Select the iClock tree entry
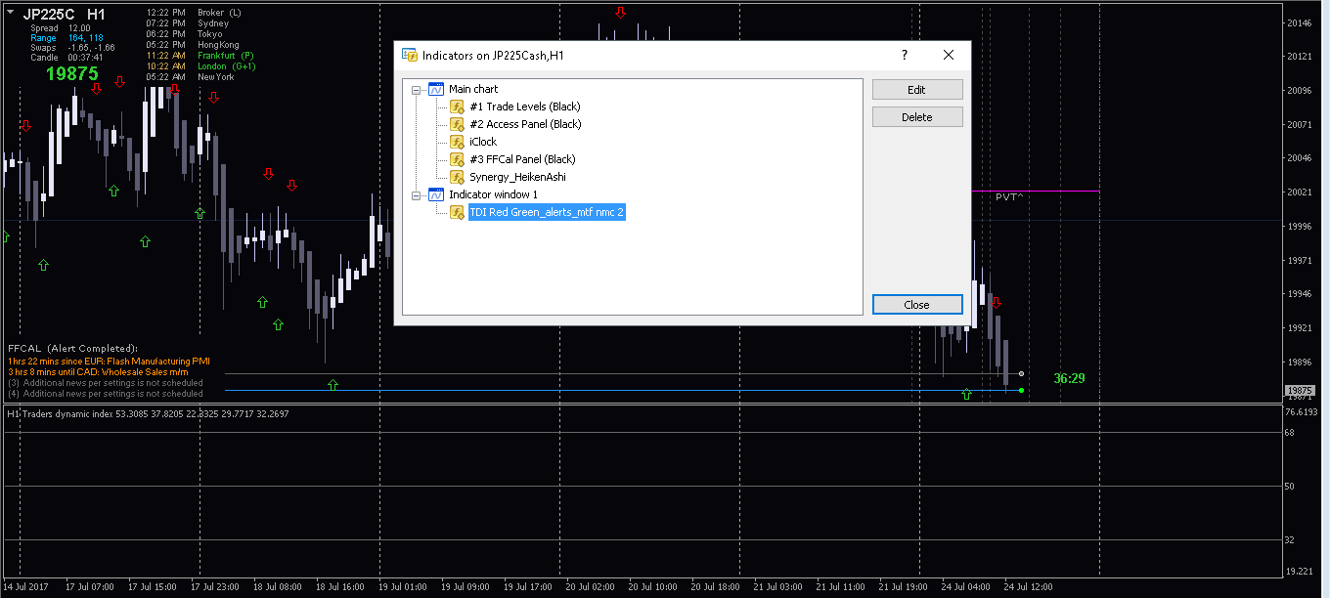 (483, 142)
